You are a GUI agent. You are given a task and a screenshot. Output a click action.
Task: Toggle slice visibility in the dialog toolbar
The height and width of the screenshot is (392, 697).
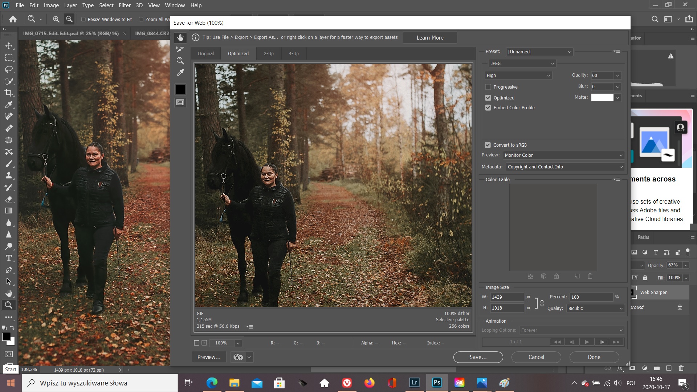(180, 102)
